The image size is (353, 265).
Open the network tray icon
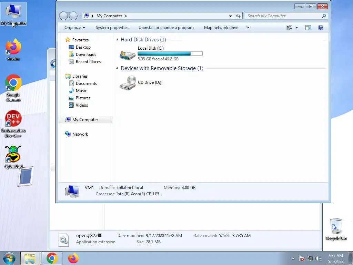point(310,259)
